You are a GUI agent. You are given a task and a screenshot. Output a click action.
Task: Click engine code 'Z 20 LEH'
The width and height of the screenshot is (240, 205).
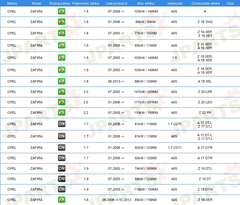(x=205, y=102)
